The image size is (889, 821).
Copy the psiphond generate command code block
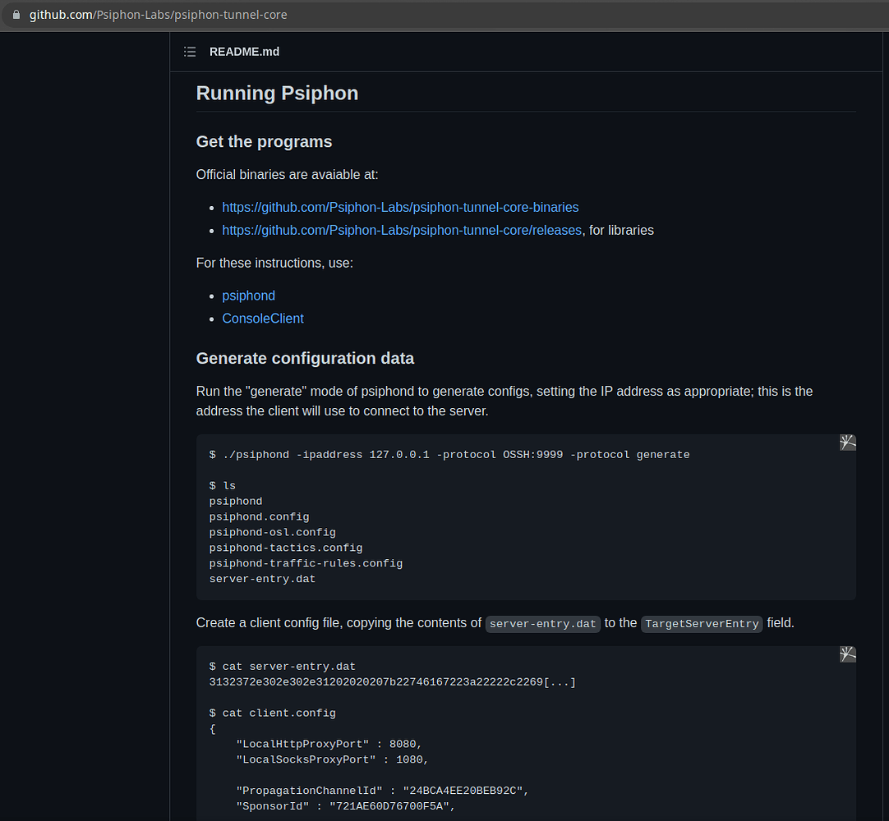click(848, 442)
